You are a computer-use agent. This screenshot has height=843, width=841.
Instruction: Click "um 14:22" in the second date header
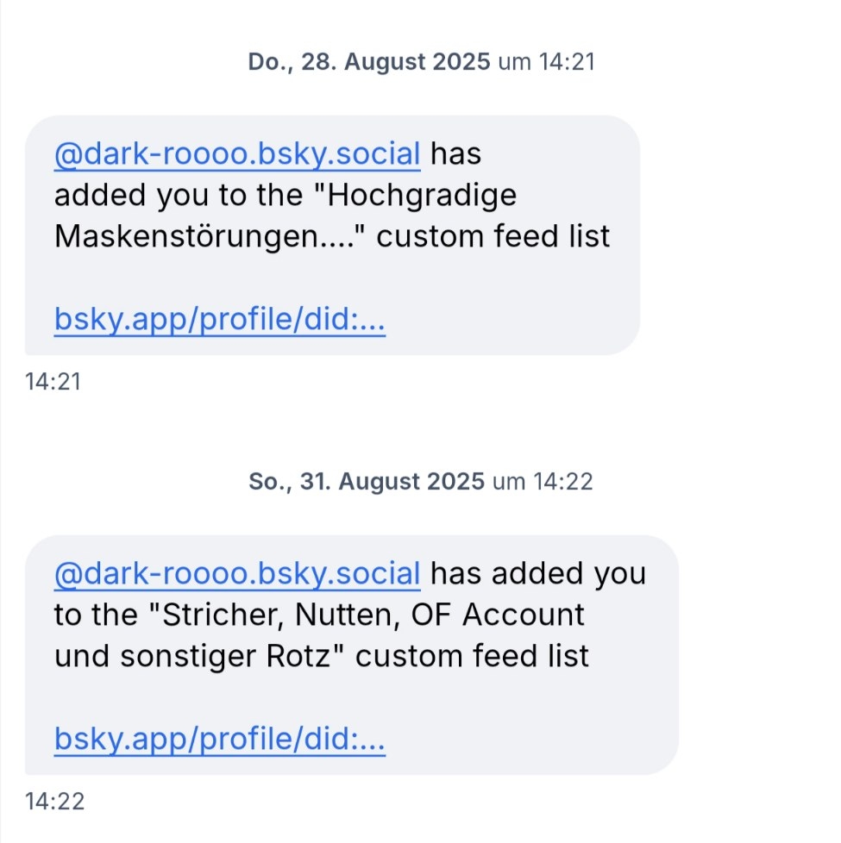click(x=543, y=481)
